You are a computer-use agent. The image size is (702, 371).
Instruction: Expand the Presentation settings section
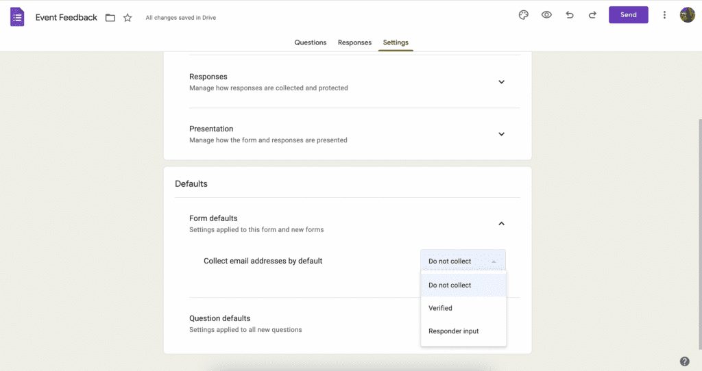[501, 134]
